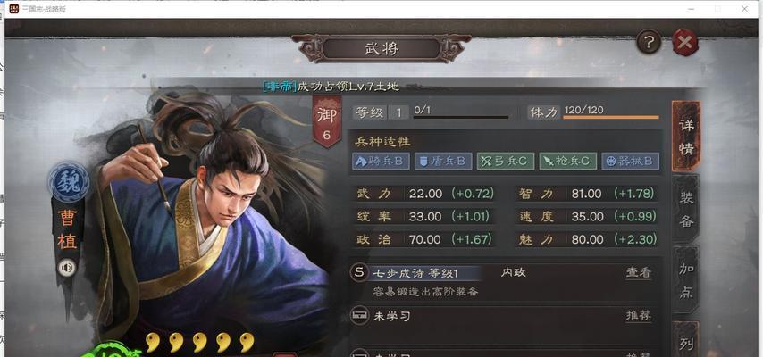The width and height of the screenshot is (763, 357).
Task: Select the 弓兵C troop type badge
Action: click(506, 161)
